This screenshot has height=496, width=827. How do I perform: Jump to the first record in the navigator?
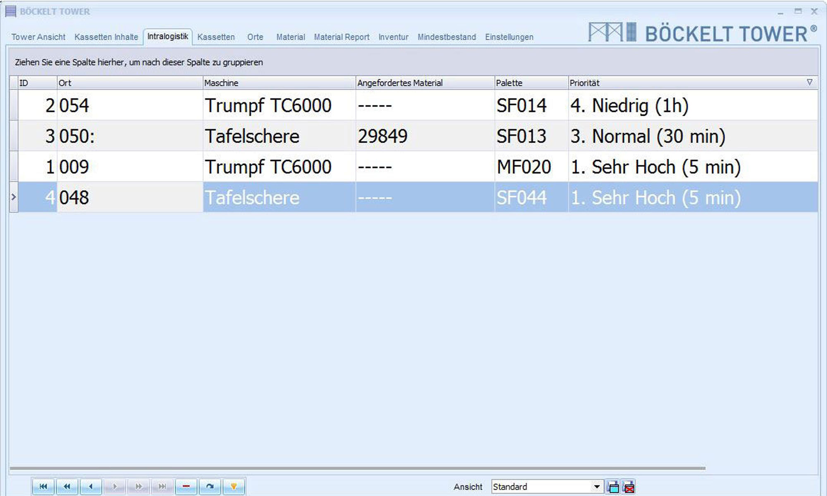43,486
